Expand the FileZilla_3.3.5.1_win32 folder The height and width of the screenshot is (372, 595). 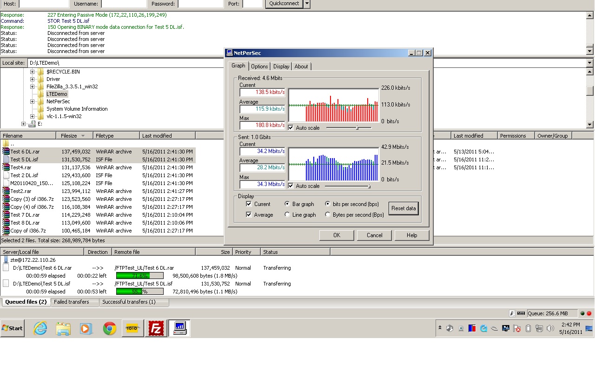point(33,86)
